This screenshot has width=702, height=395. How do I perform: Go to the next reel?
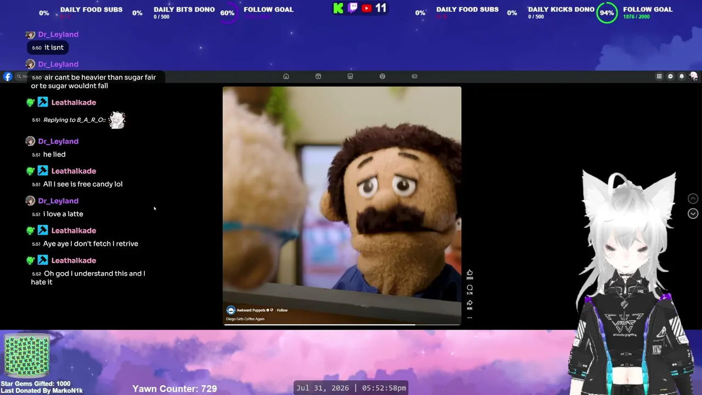point(693,213)
